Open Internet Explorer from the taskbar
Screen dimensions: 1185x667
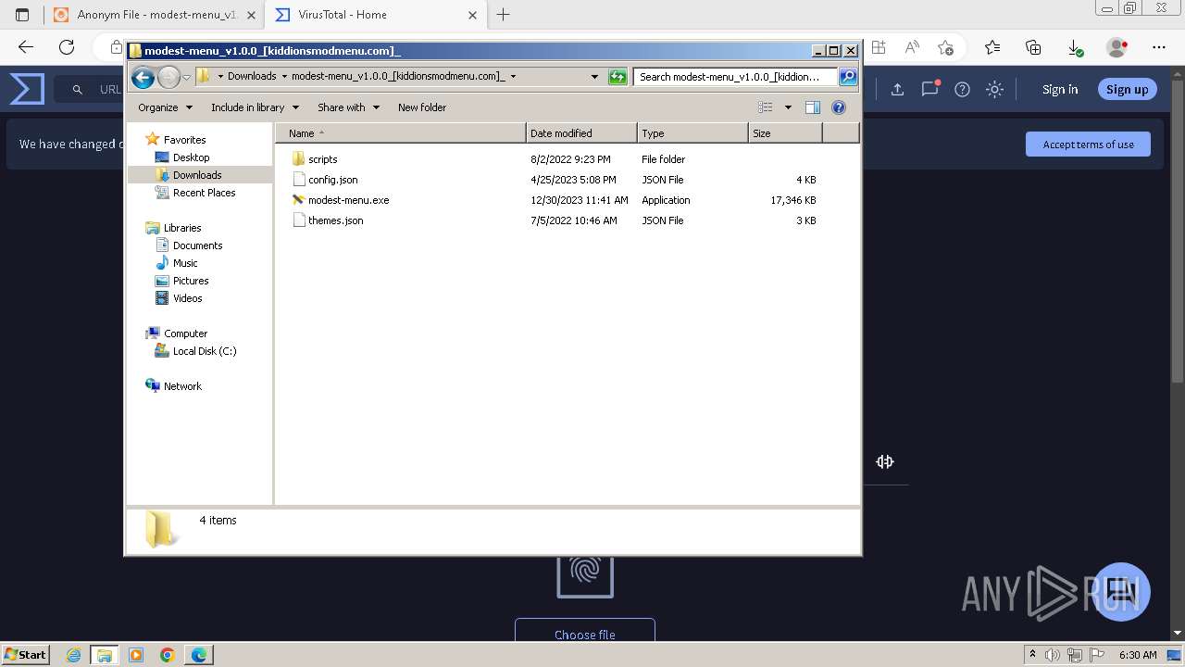click(x=74, y=655)
